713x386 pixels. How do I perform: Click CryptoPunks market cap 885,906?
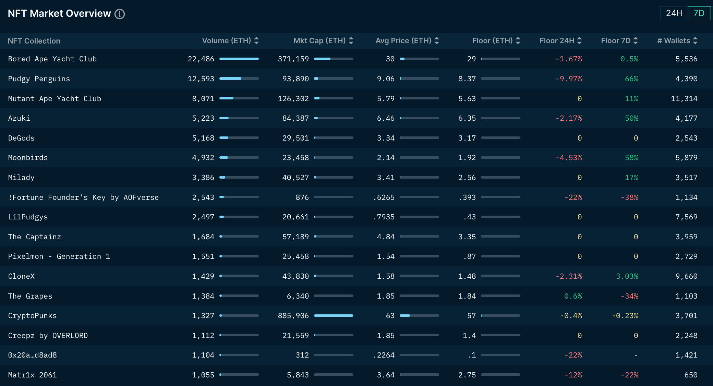tap(293, 316)
